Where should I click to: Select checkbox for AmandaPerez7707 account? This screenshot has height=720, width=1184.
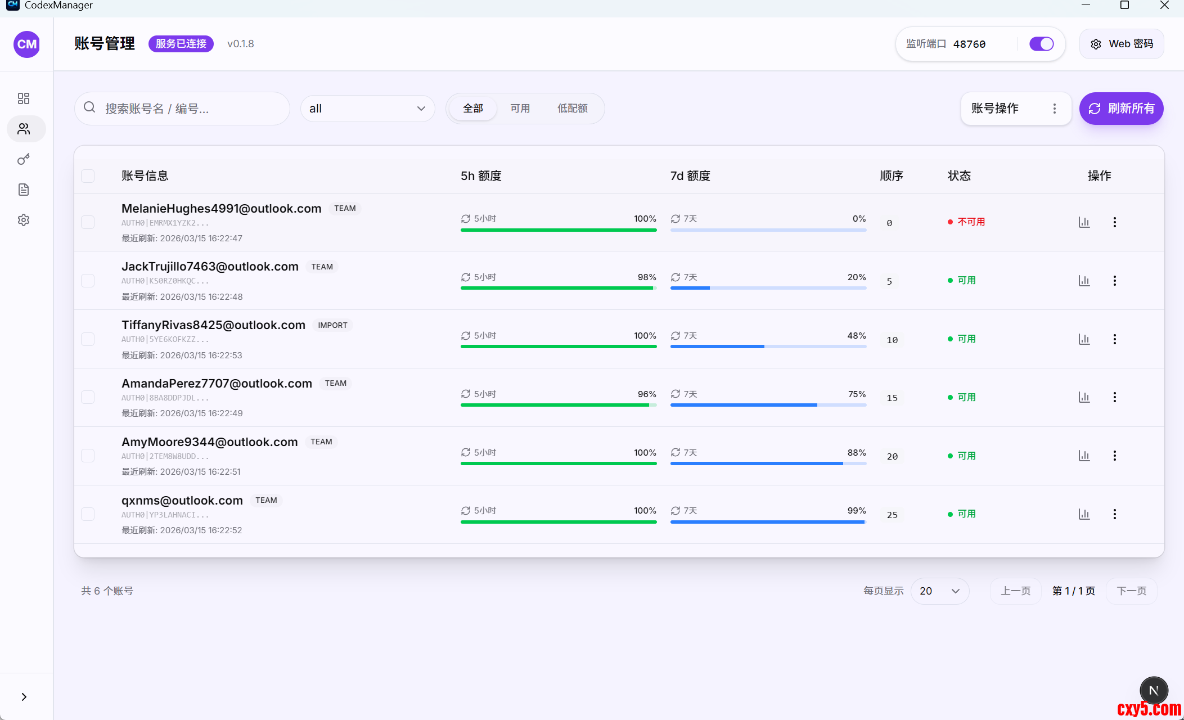pyautogui.click(x=88, y=398)
